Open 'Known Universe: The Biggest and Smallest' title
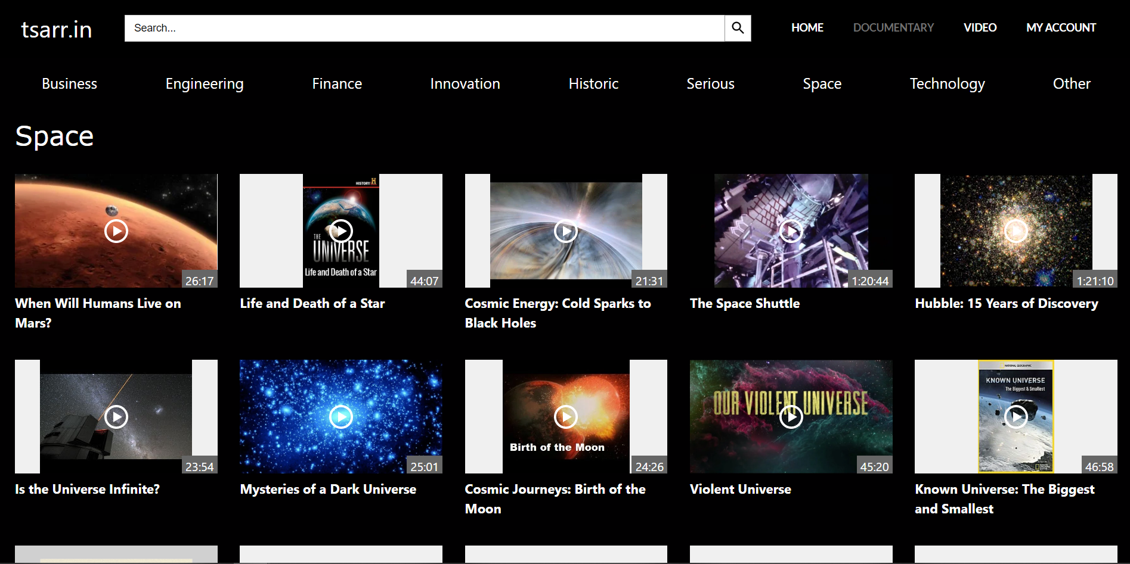Screen dimensions: 1130x564 point(1005,499)
